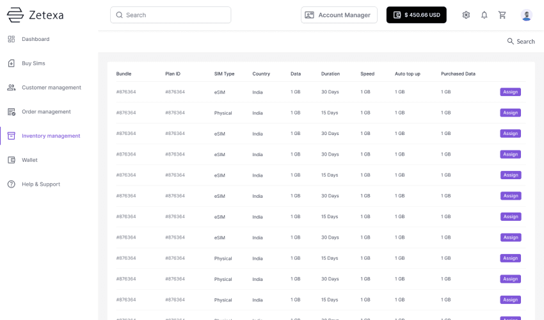
Task: Open the user profile avatar
Action: 526,15
